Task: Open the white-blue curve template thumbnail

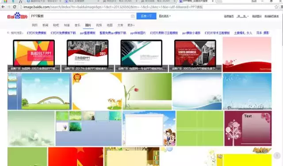Action: click(197, 91)
